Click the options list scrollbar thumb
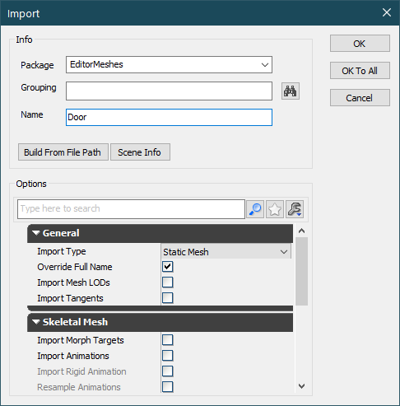Screen dimensions: 400x406 (302, 272)
